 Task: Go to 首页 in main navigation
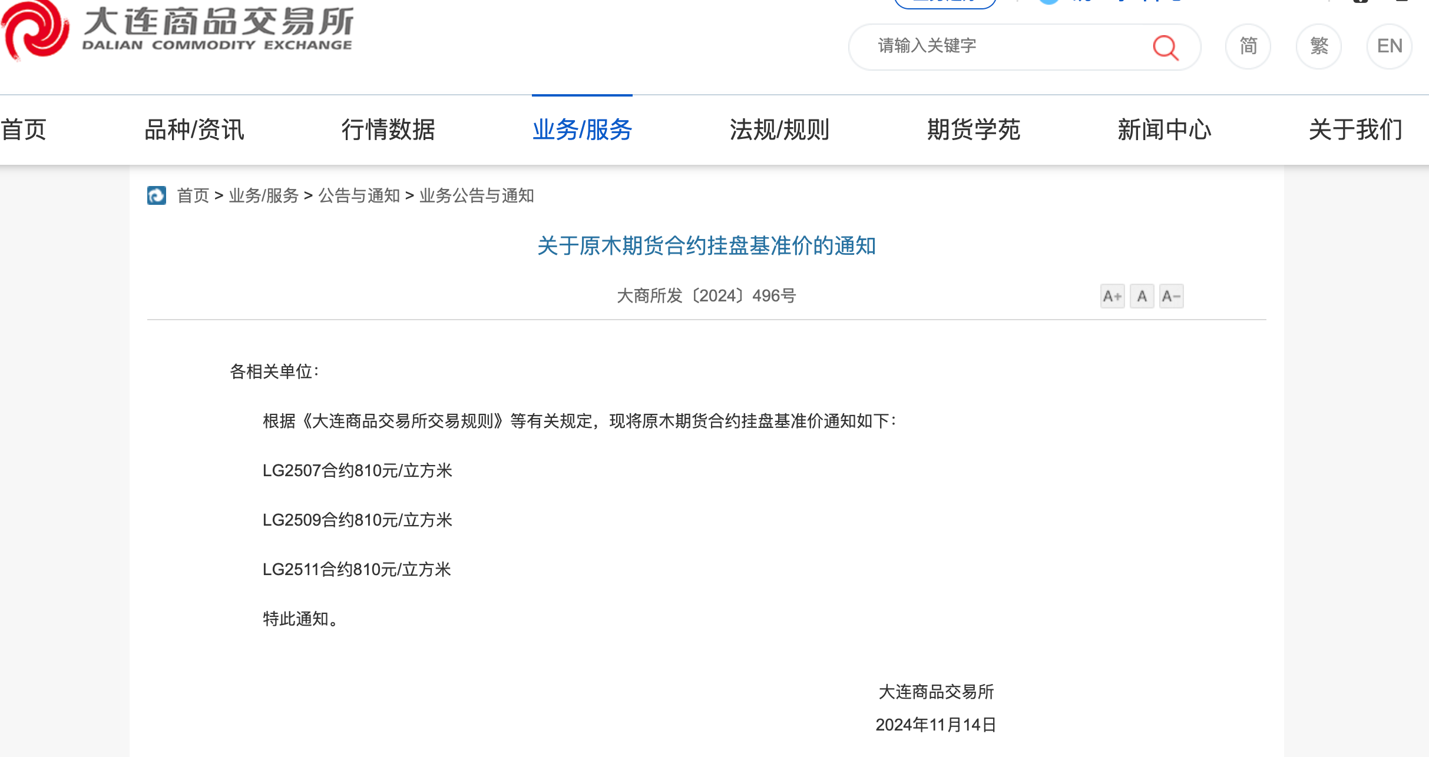point(24,130)
